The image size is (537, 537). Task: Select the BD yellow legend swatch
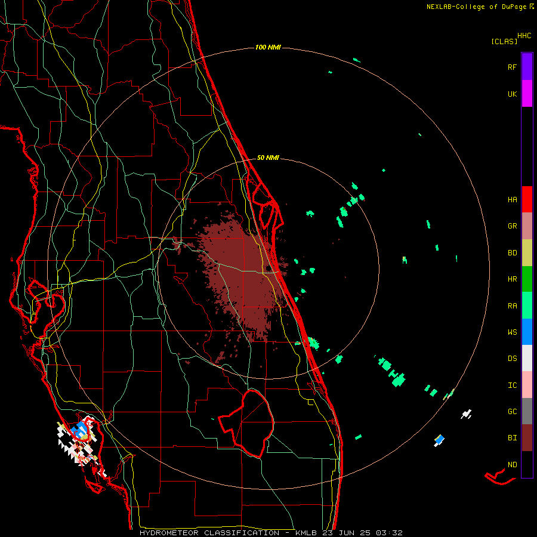pos(527,252)
